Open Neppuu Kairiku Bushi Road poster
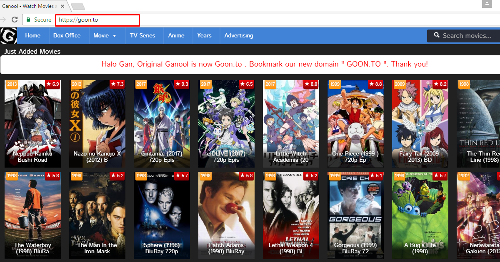Image resolution: width=500 pixels, height=262 pixels. 32,124
